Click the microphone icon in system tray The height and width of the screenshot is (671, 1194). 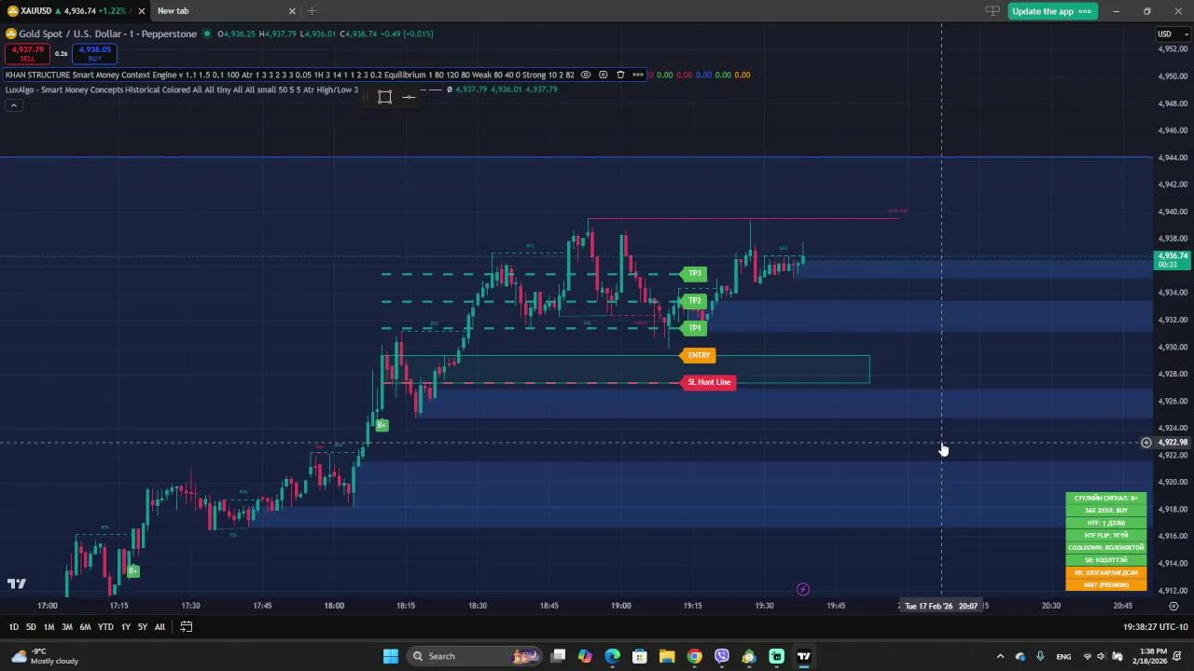pyautogui.click(x=1040, y=656)
